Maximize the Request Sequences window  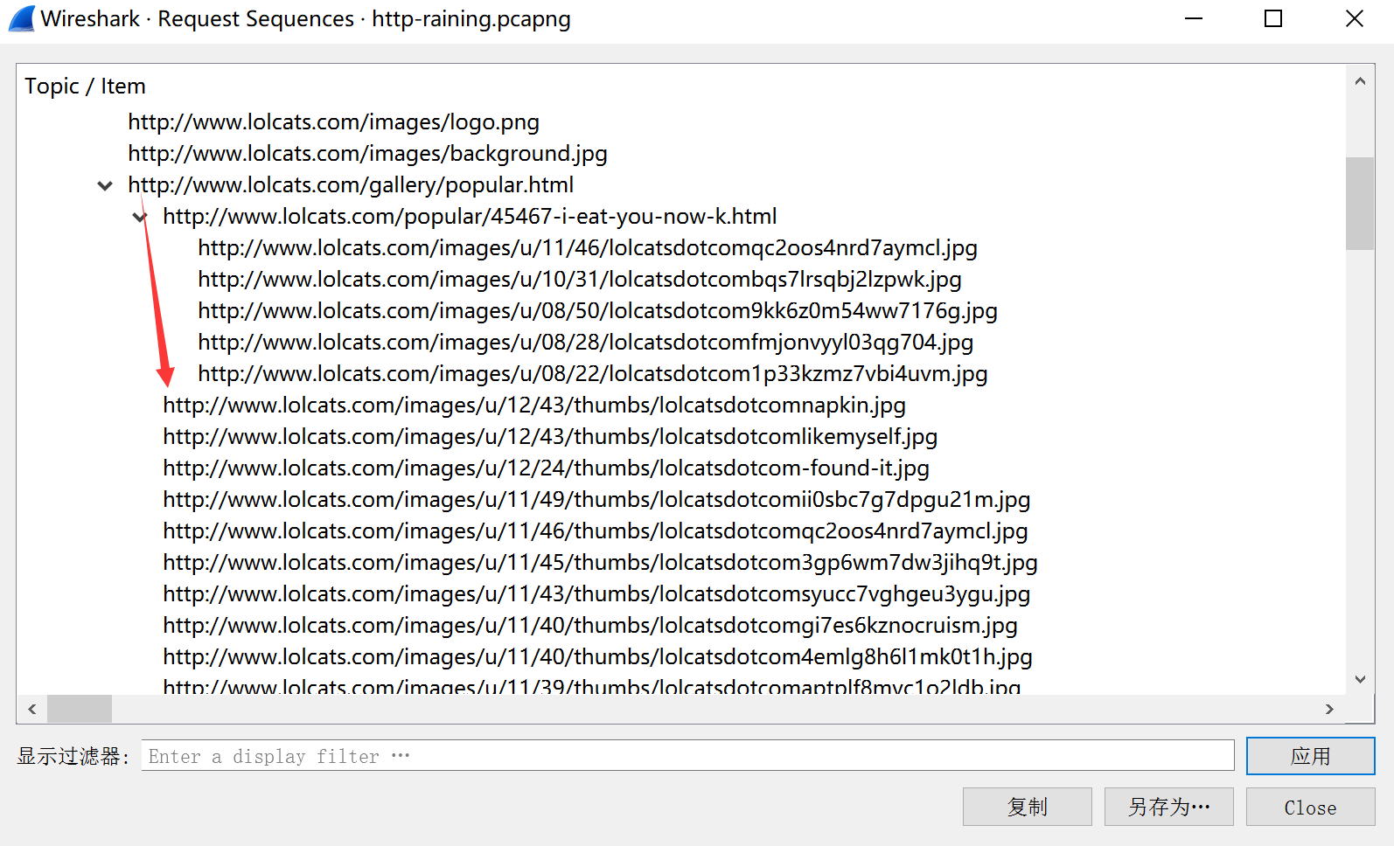1273,18
